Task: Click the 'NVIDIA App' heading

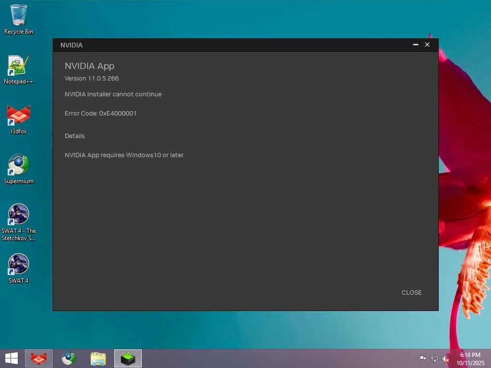Action: [x=90, y=66]
